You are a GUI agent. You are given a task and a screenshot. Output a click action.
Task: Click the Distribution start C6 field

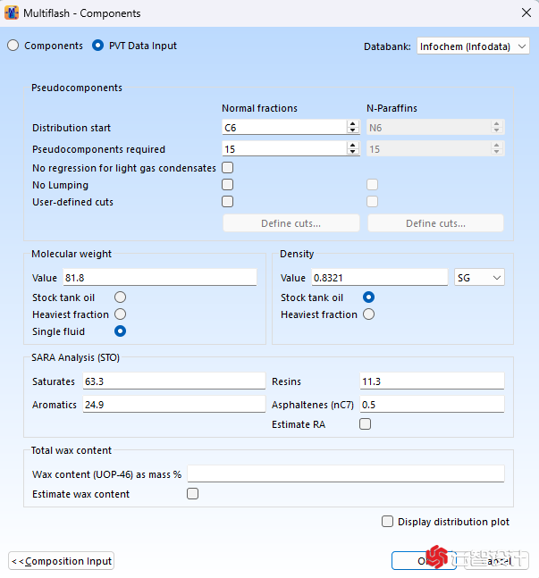click(284, 128)
